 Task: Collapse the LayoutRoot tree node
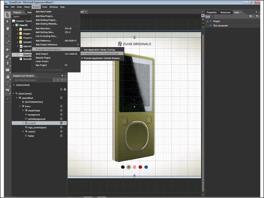17,98
